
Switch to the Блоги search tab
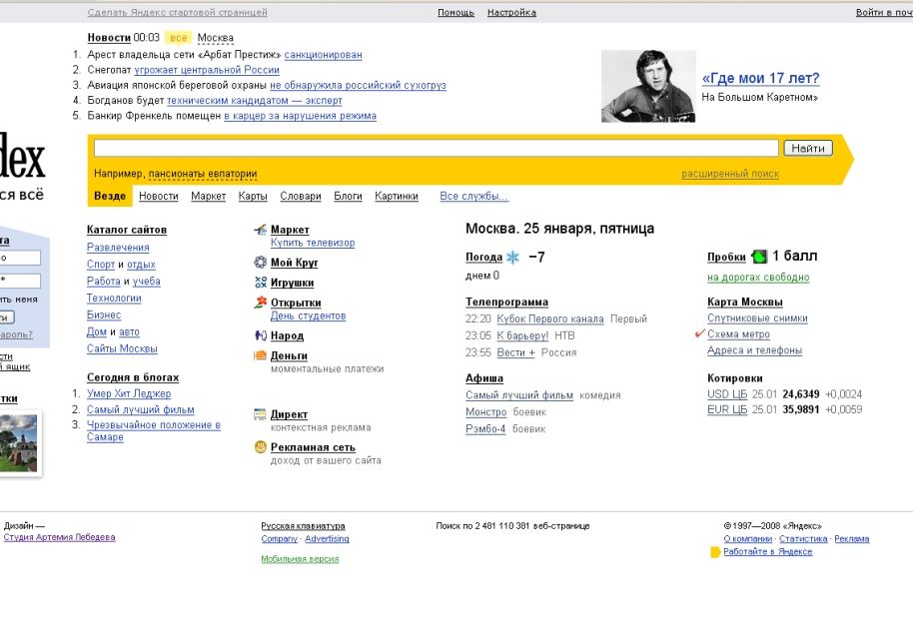349,196
